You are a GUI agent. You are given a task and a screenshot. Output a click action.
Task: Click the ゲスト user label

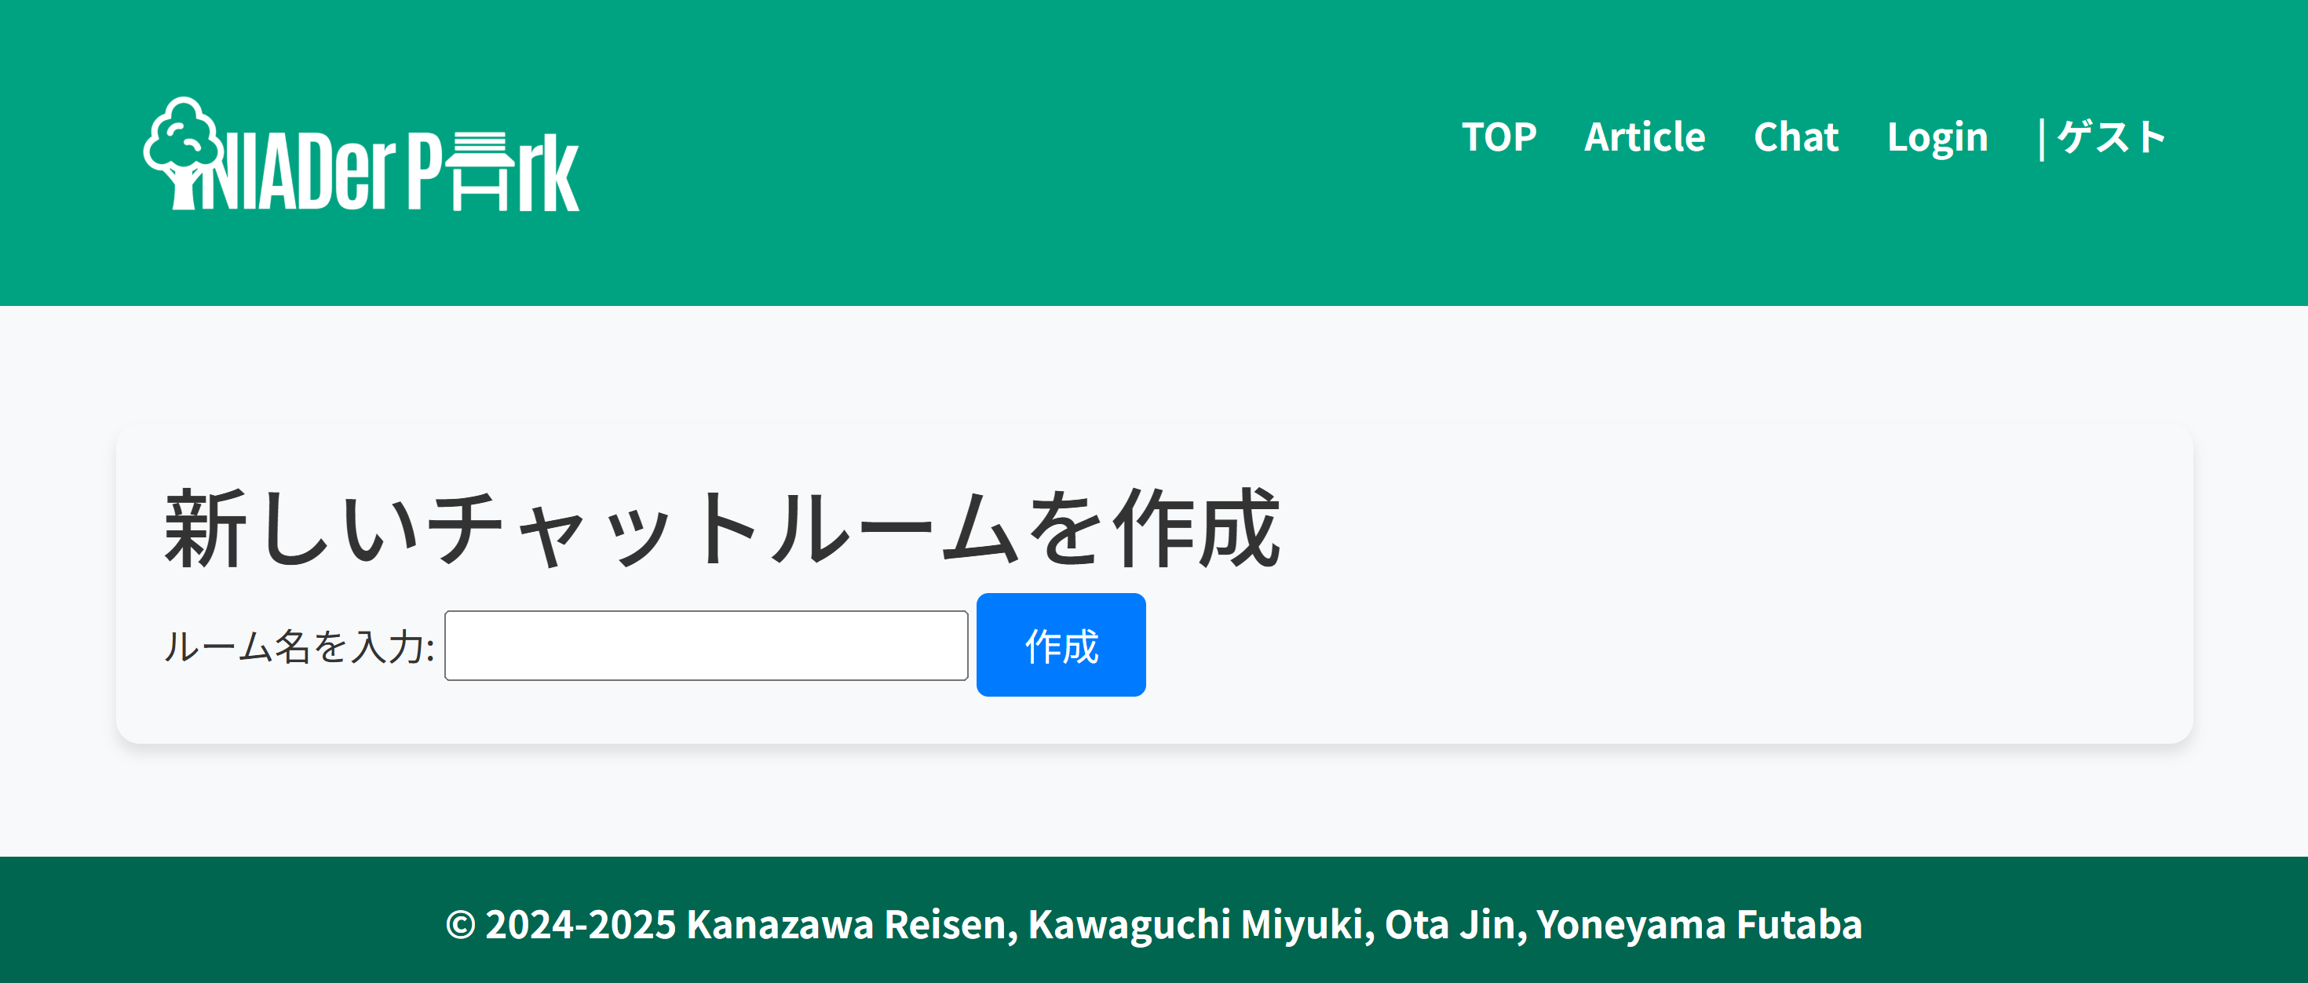pyautogui.click(x=2112, y=137)
